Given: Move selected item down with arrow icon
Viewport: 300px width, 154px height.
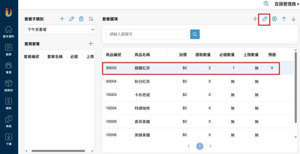Looking at the screenshot, I should [294, 19].
